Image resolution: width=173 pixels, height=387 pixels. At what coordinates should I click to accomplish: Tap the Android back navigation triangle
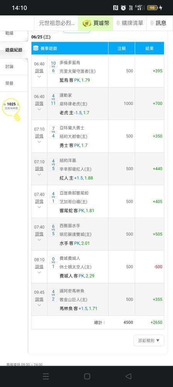[128, 376]
